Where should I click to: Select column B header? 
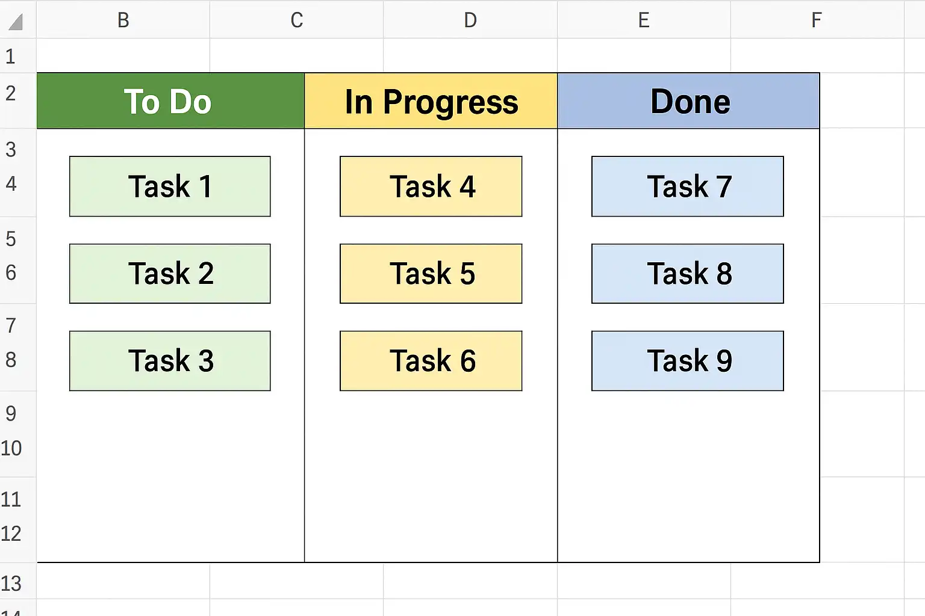(123, 20)
